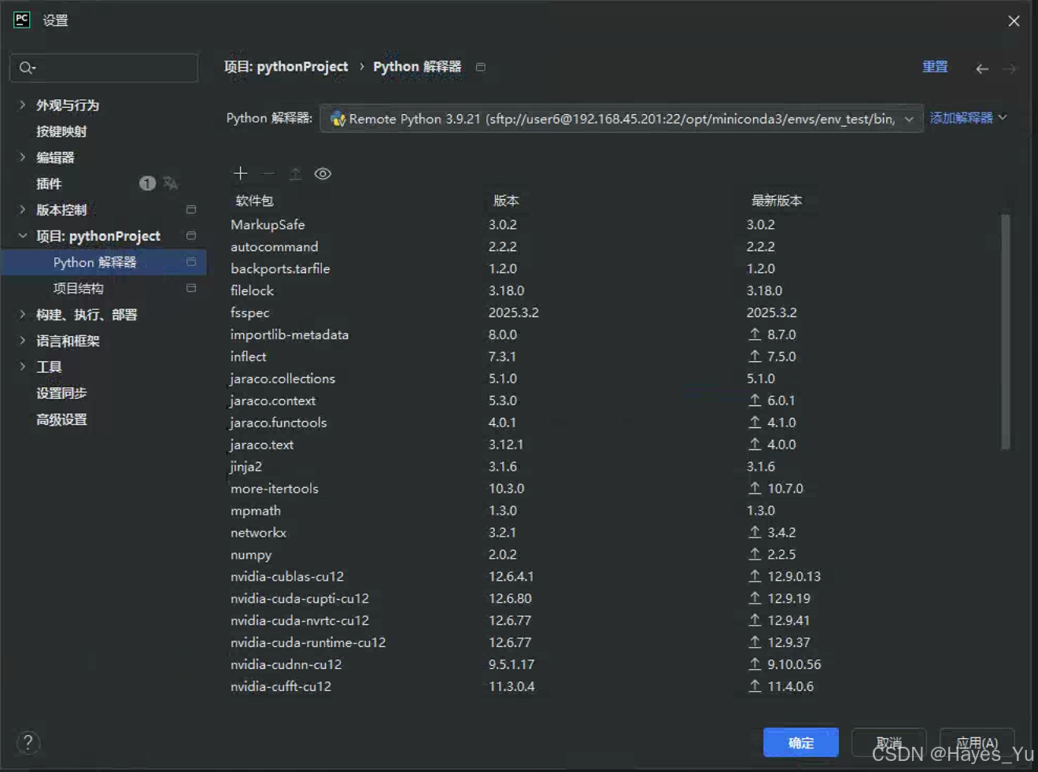
Task: Click project-level icon beside Python 解释器 breadcrumb
Action: coord(481,67)
